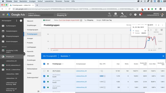
Task: Open the Alle Kampagnen three-dot menu
Action: pos(17,21)
